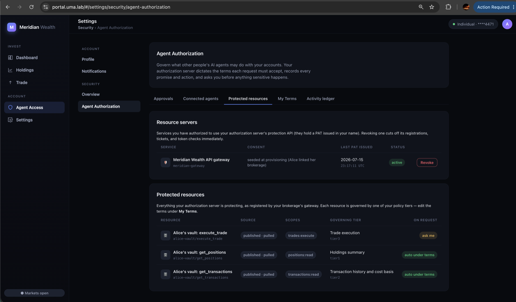516x302 pixels.
Task: Click 'auto under terms' badge for get_transactions
Action: pos(419,275)
